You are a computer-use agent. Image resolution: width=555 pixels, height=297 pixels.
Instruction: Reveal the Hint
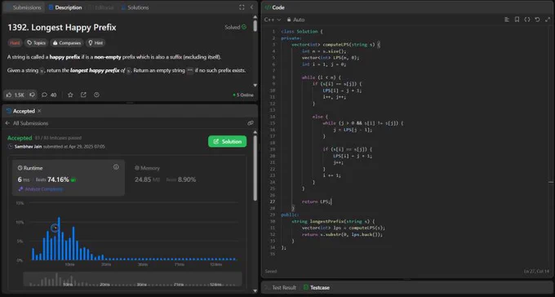[x=95, y=42]
